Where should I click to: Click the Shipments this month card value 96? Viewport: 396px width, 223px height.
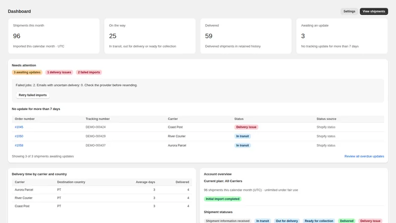click(17, 36)
